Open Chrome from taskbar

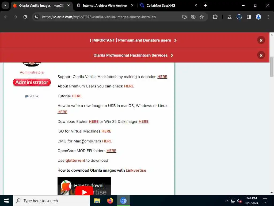click(123, 201)
